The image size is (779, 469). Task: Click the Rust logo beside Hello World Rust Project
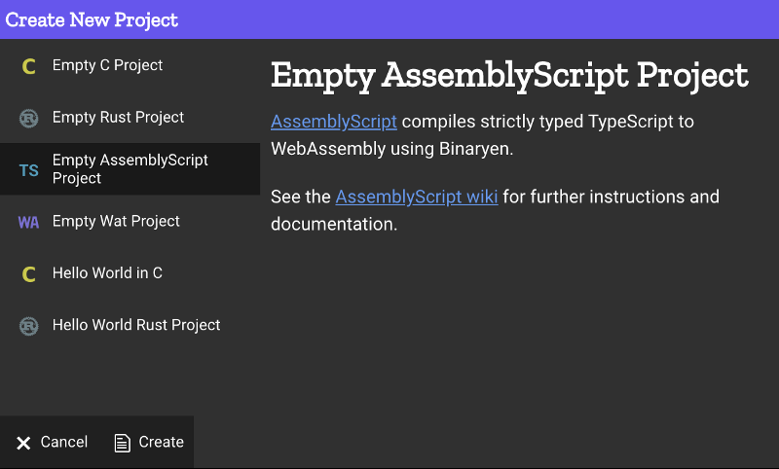click(29, 326)
